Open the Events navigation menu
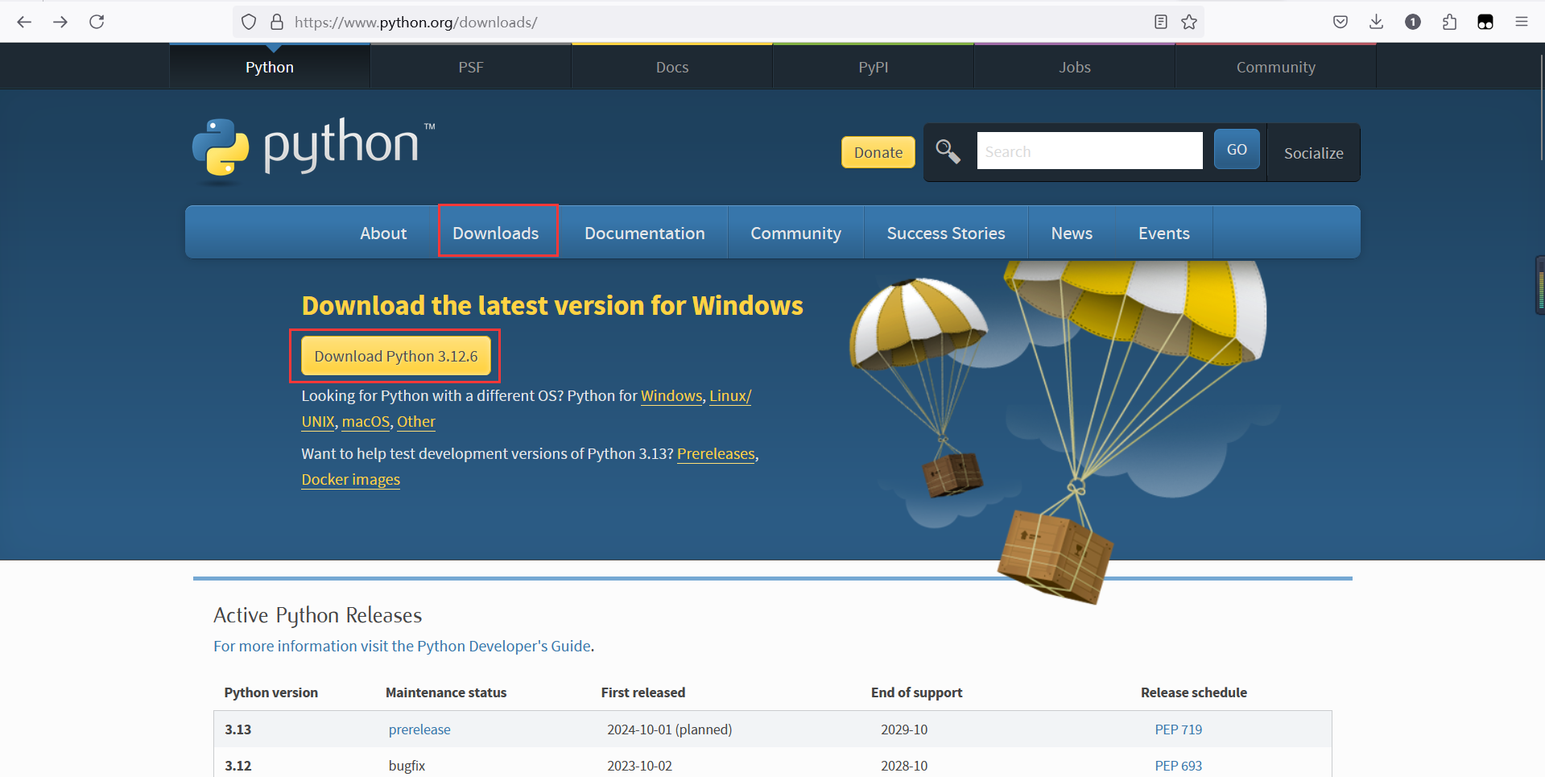 click(1164, 233)
